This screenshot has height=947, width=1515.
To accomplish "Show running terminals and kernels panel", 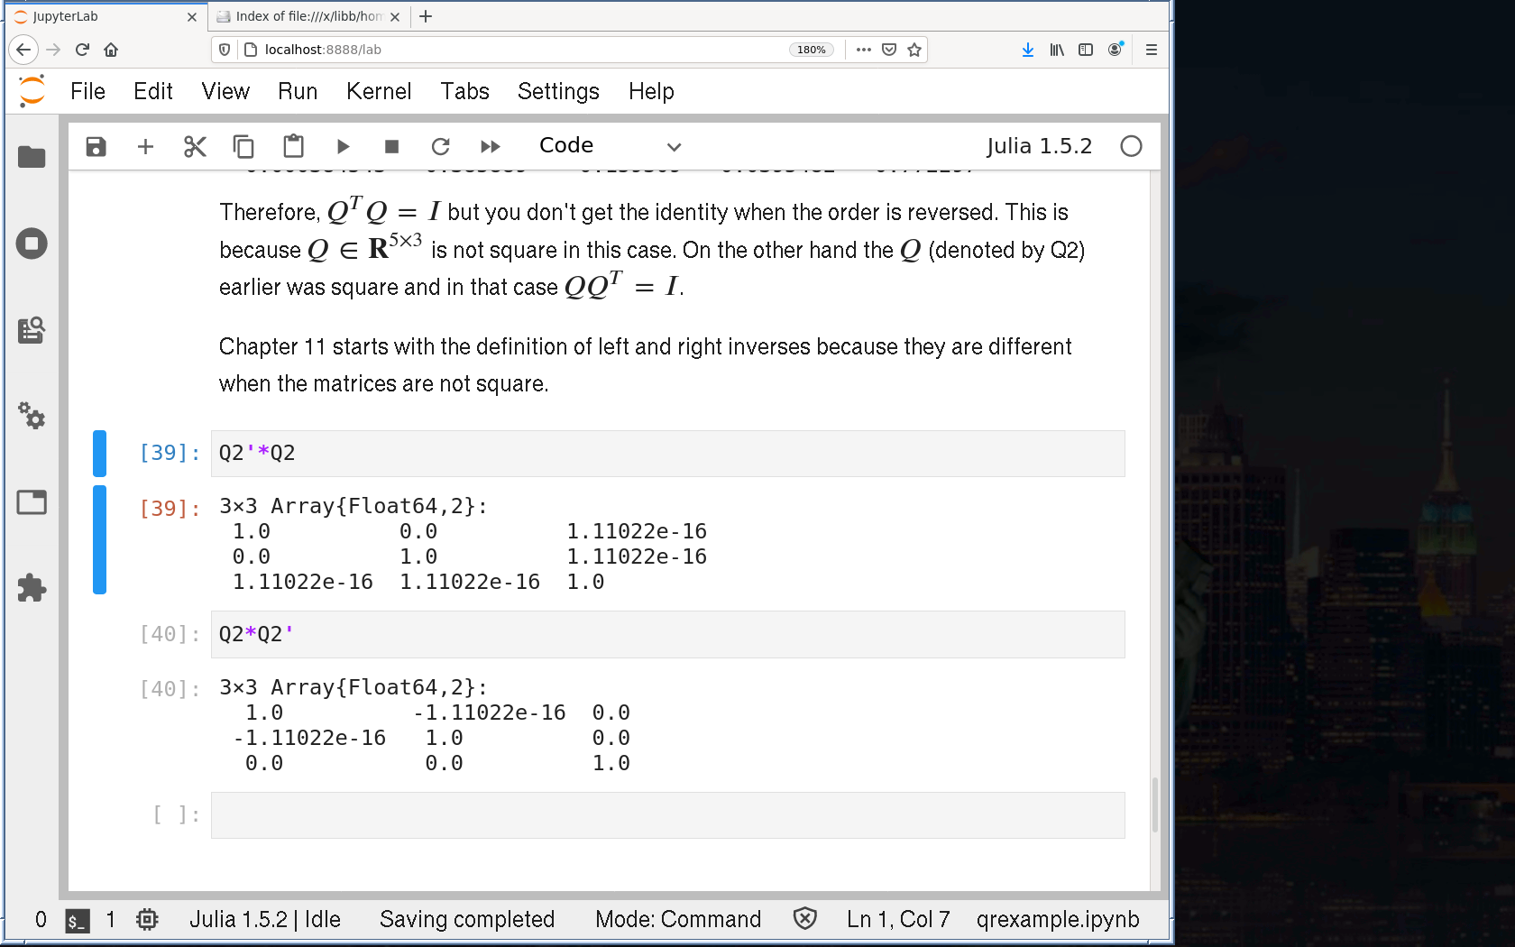I will (x=32, y=244).
